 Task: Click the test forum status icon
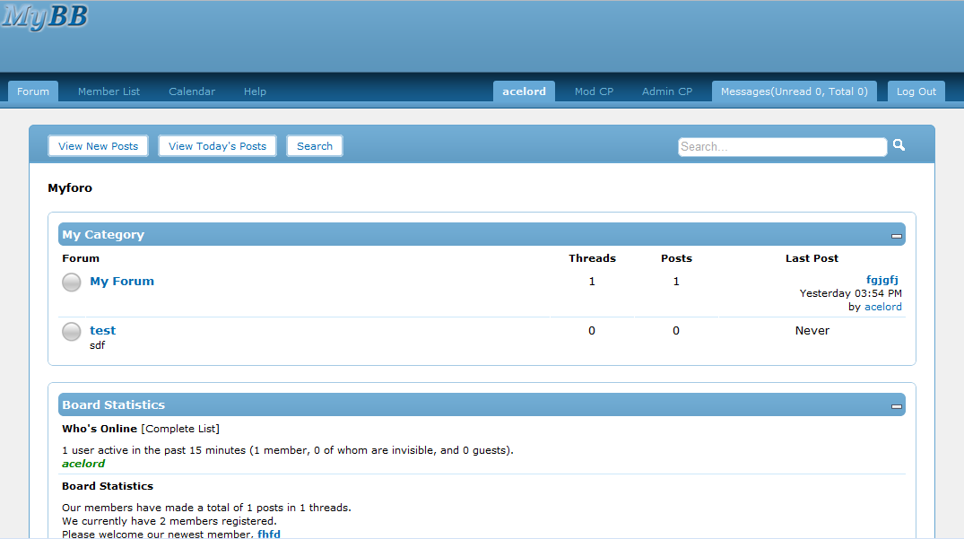pyautogui.click(x=72, y=332)
